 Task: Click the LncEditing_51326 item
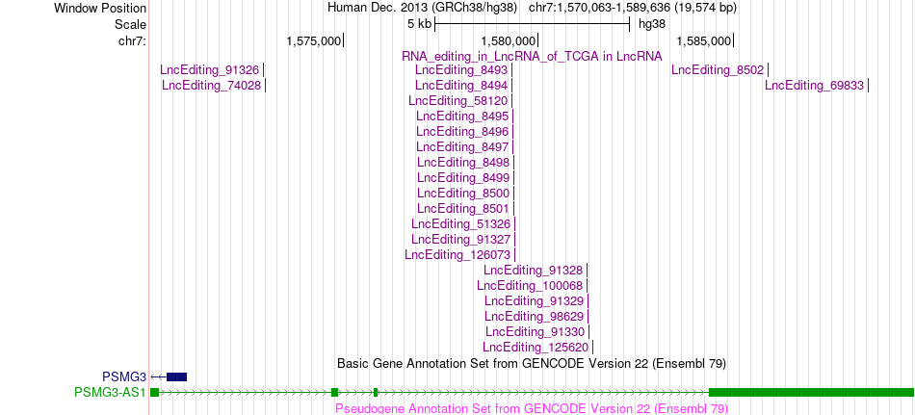tap(461, 223)
